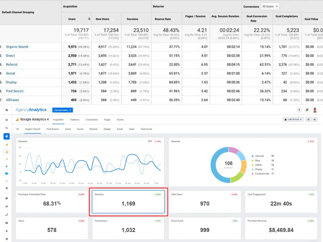Switch to the Pages tab

click(x=107, y=120)
